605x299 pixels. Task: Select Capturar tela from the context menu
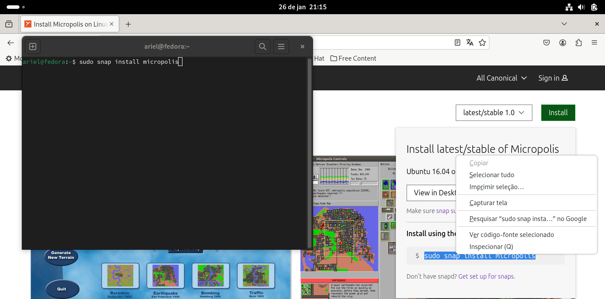pos(488,202)
